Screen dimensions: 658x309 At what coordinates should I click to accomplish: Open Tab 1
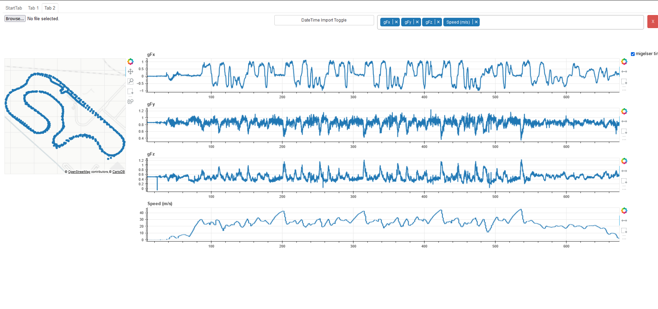[33, 8]
